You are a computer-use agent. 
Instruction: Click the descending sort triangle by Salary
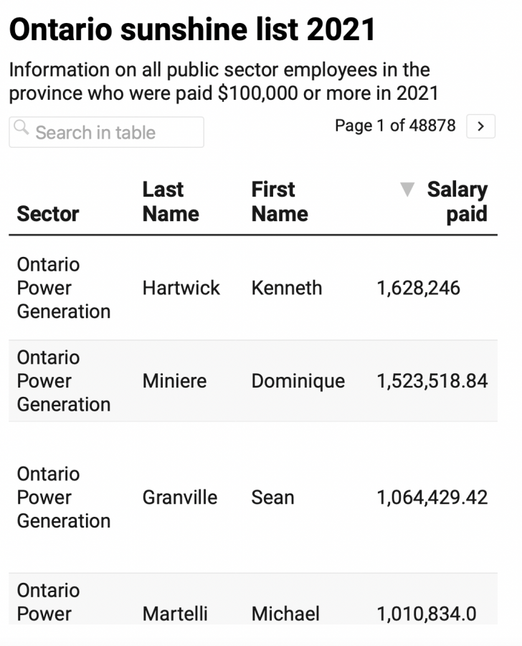pyautogui.click(x=407, y=189)
